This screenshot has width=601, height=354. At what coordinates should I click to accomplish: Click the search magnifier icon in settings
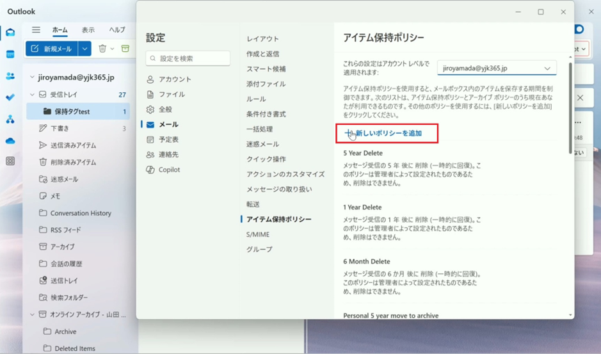point(153,58)
